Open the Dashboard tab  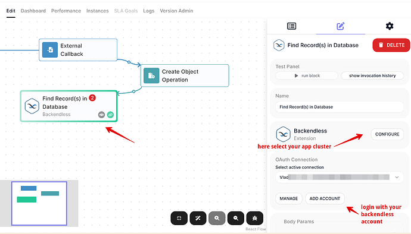click(x=33, y=11)
